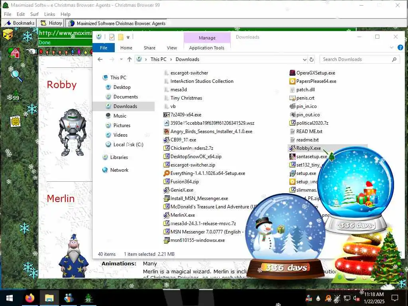
Task: Open the View ribbon tab
Action: pyautogui.click(x=172, y=48)
